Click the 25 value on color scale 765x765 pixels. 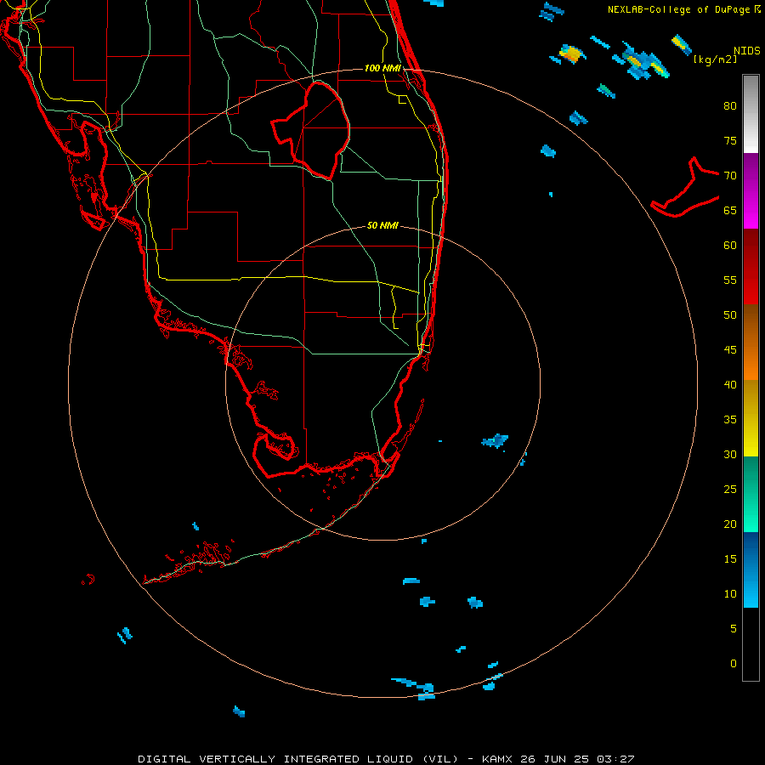(730, 490)
